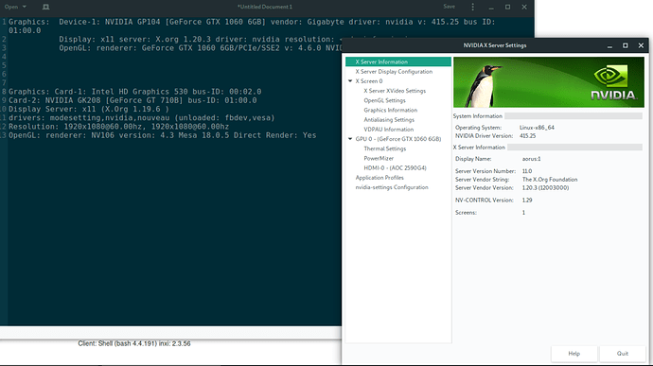Minimize the text editor window

coord(491,7)
